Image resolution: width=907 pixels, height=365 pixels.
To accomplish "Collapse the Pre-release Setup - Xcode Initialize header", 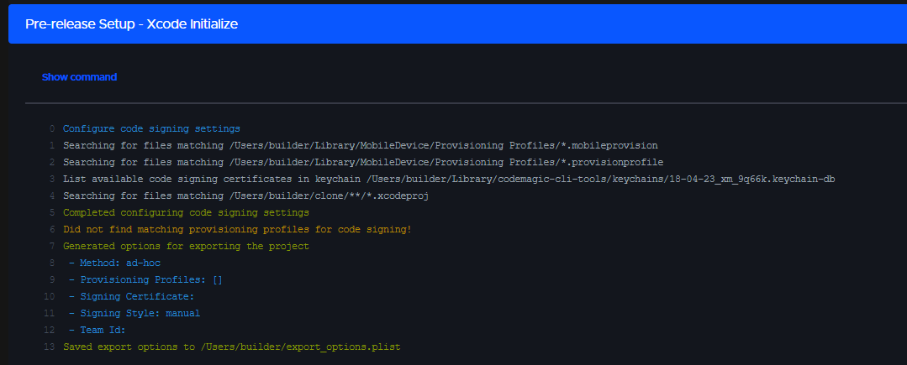I will click(x=457, y=23).
